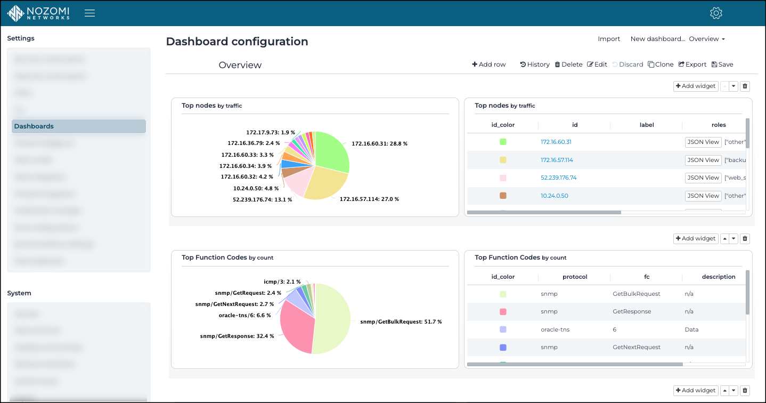Add widget to the Top Function Codes row

point(696,239)
